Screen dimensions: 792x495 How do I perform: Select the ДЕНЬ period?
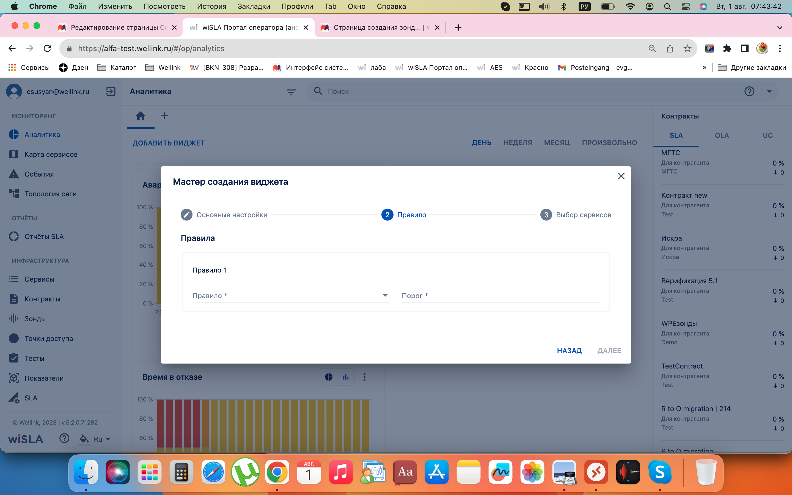pyautogui.click(x=482, y=143)
